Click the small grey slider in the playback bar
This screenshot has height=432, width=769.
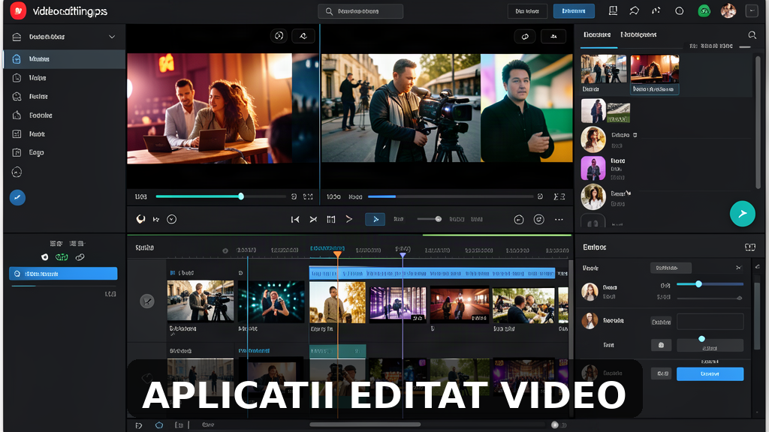[430, 219]
